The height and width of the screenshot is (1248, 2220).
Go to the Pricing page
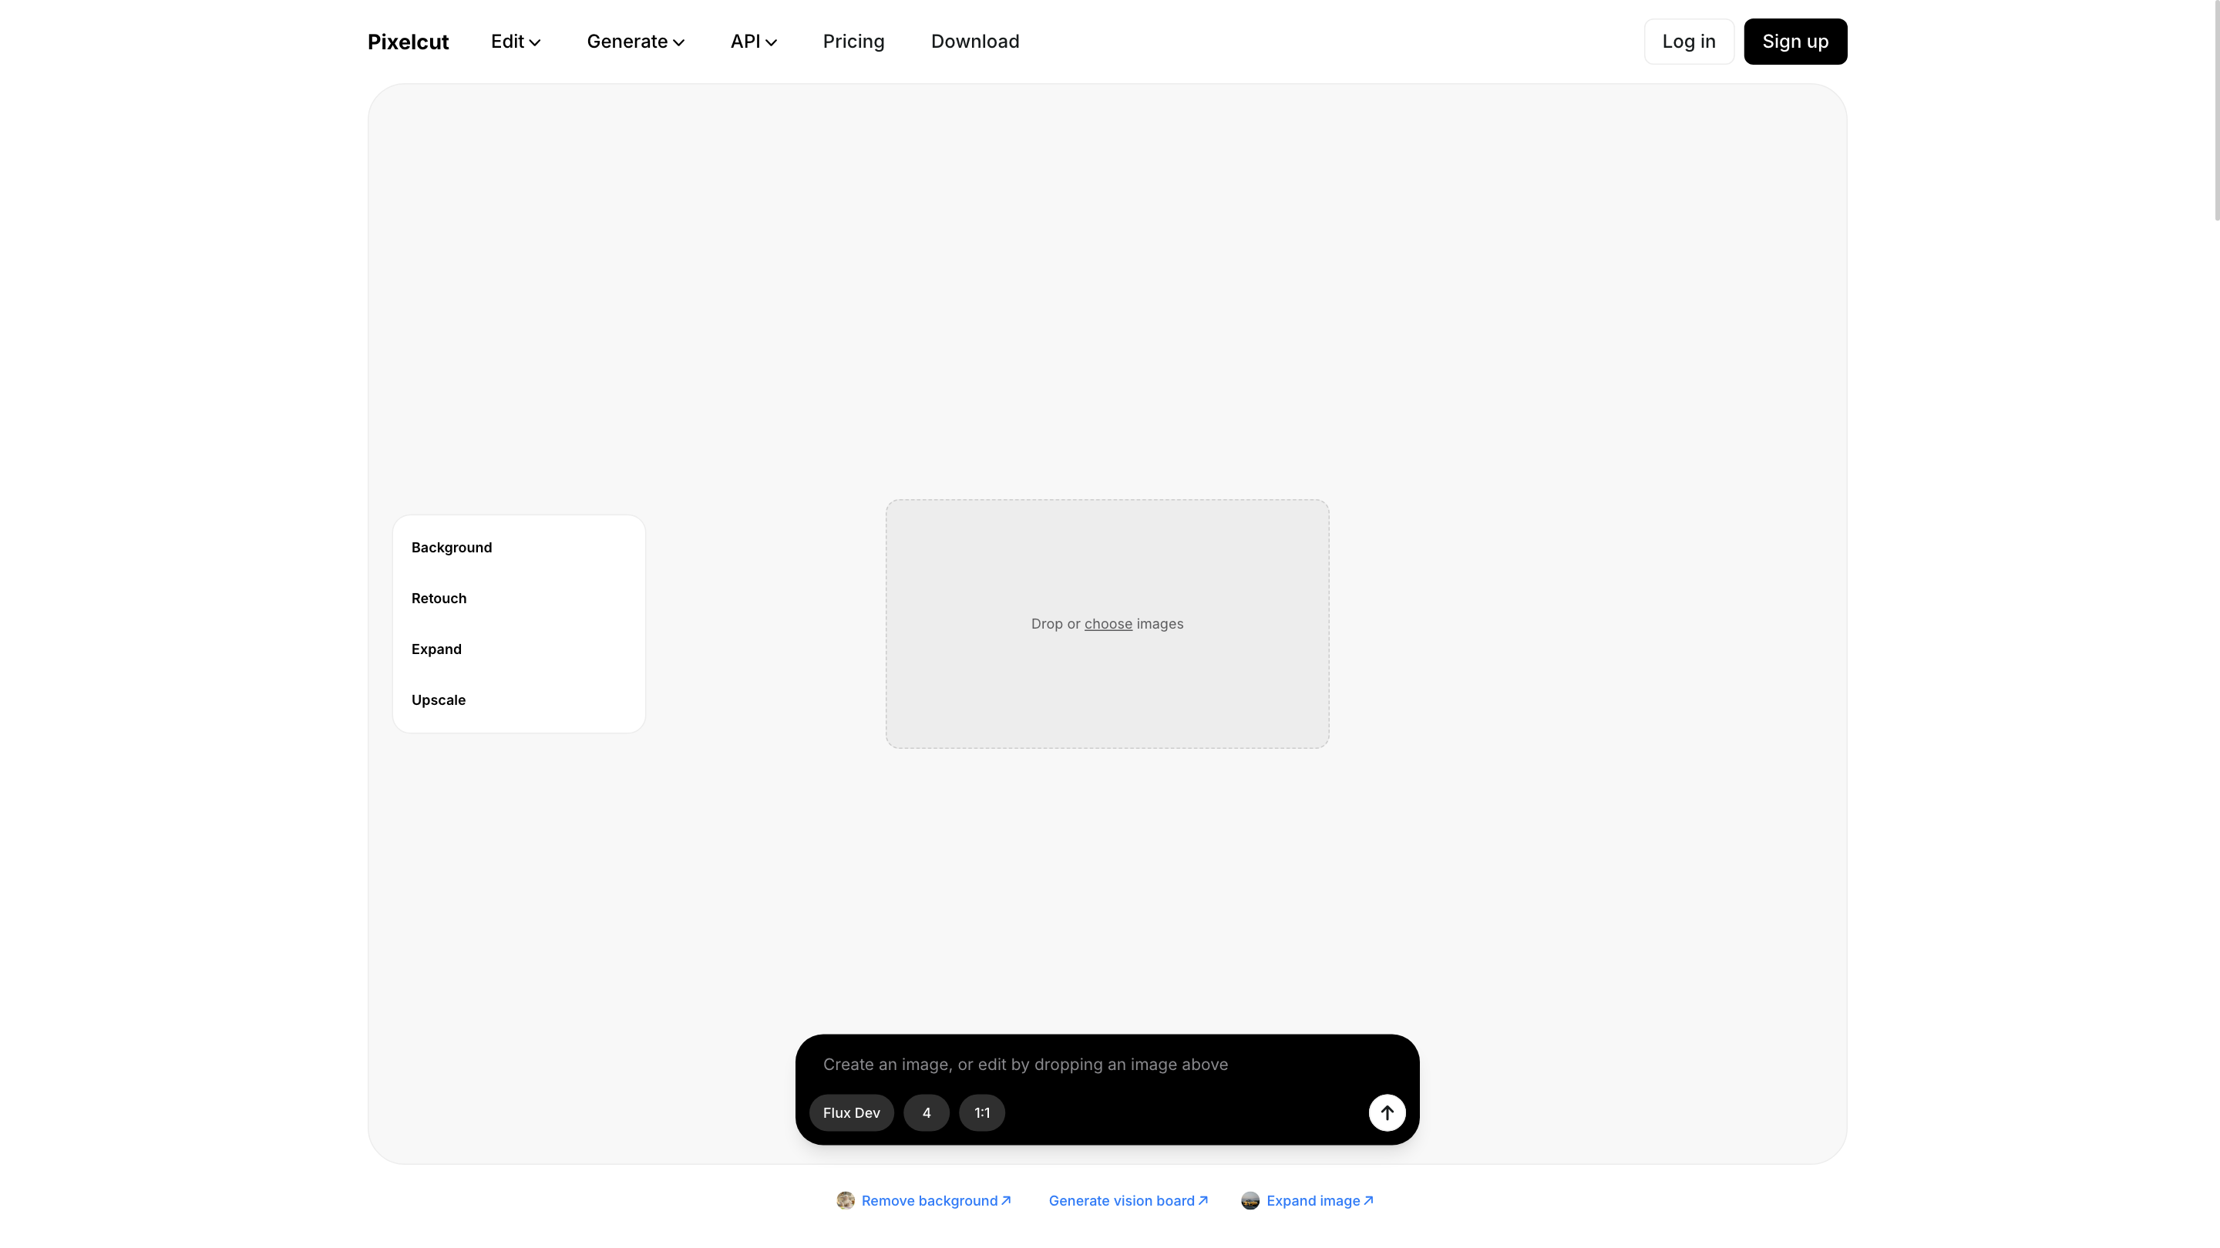click(853, 42)
